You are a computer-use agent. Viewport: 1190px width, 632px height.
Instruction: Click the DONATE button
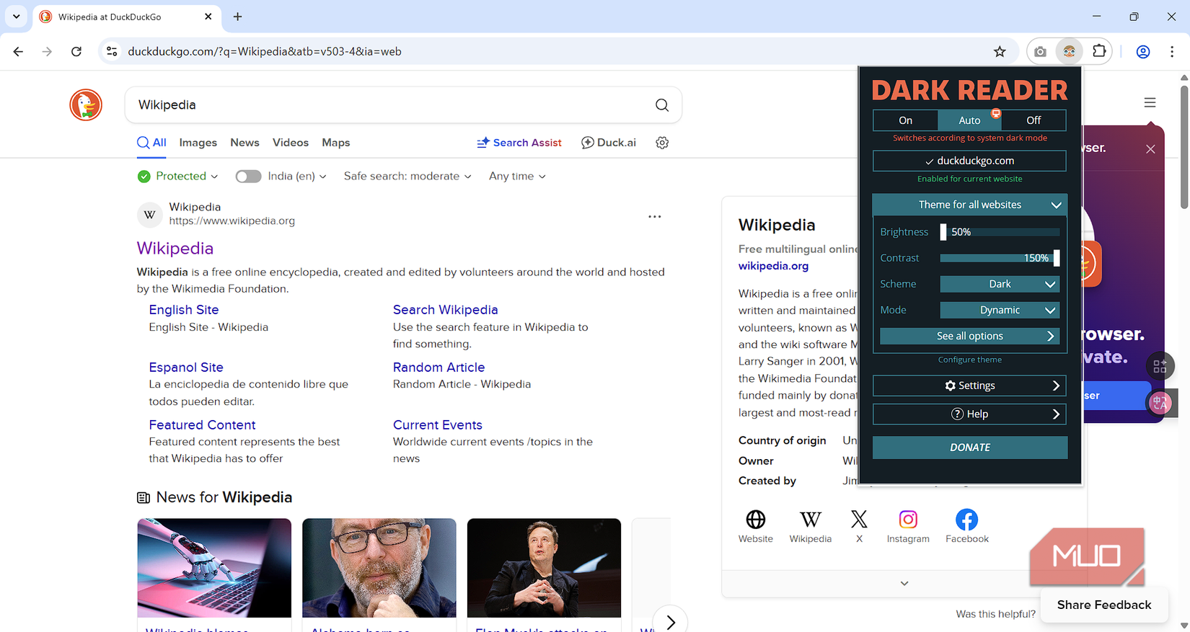tap(969, 448)
